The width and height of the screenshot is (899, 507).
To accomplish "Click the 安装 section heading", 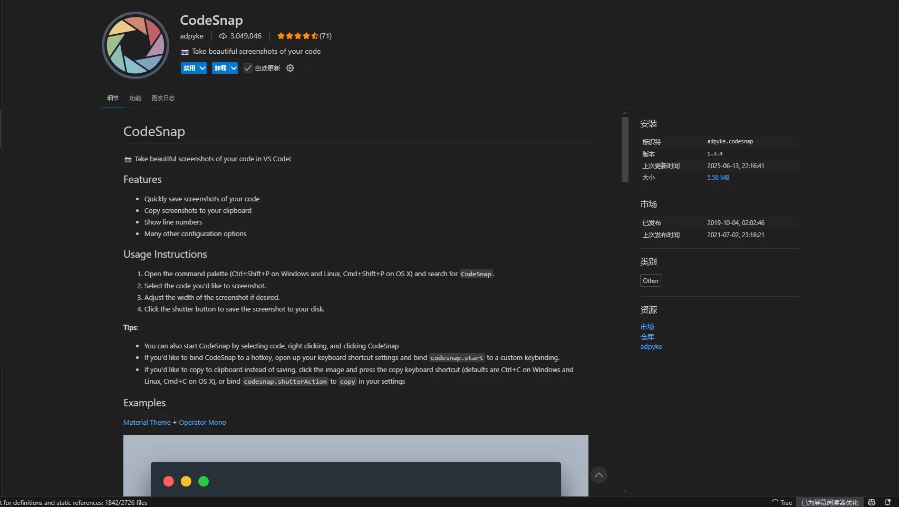I will (x=649, y=124).
